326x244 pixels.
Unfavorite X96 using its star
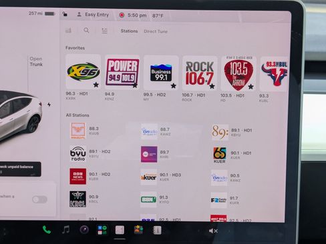[96, 85]
